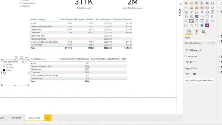Select the Q&A visual
The width and height of the screenshot is (222, 125).
197,25
